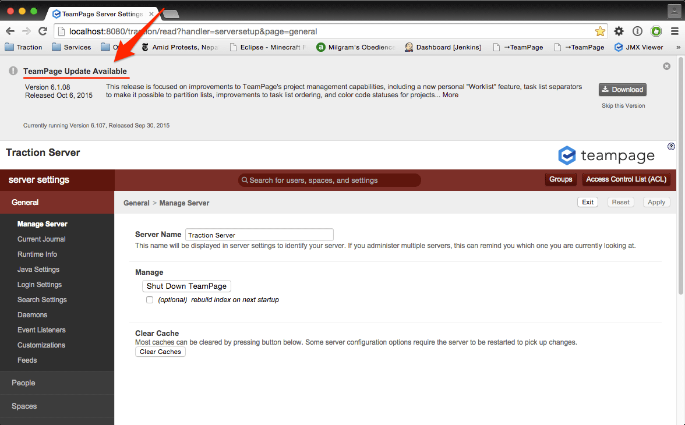Click the update alert exclamation icon
Viewport: 685px width, 425px height.
point(13,71)
